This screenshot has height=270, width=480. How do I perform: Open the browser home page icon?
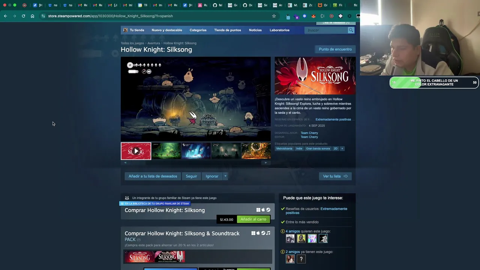[x=32, y=16]
